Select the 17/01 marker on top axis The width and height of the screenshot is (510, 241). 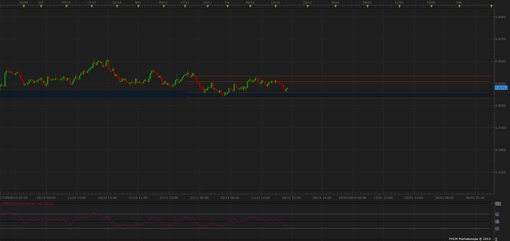pyautogui.click(x=399, y=6)
